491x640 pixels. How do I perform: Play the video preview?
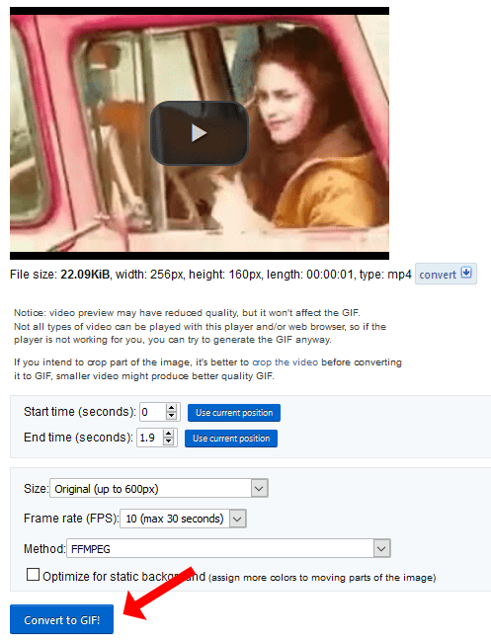coord(200,133)
